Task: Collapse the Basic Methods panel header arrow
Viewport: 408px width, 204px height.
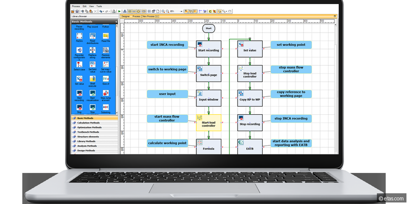Action: coord(116,22)
